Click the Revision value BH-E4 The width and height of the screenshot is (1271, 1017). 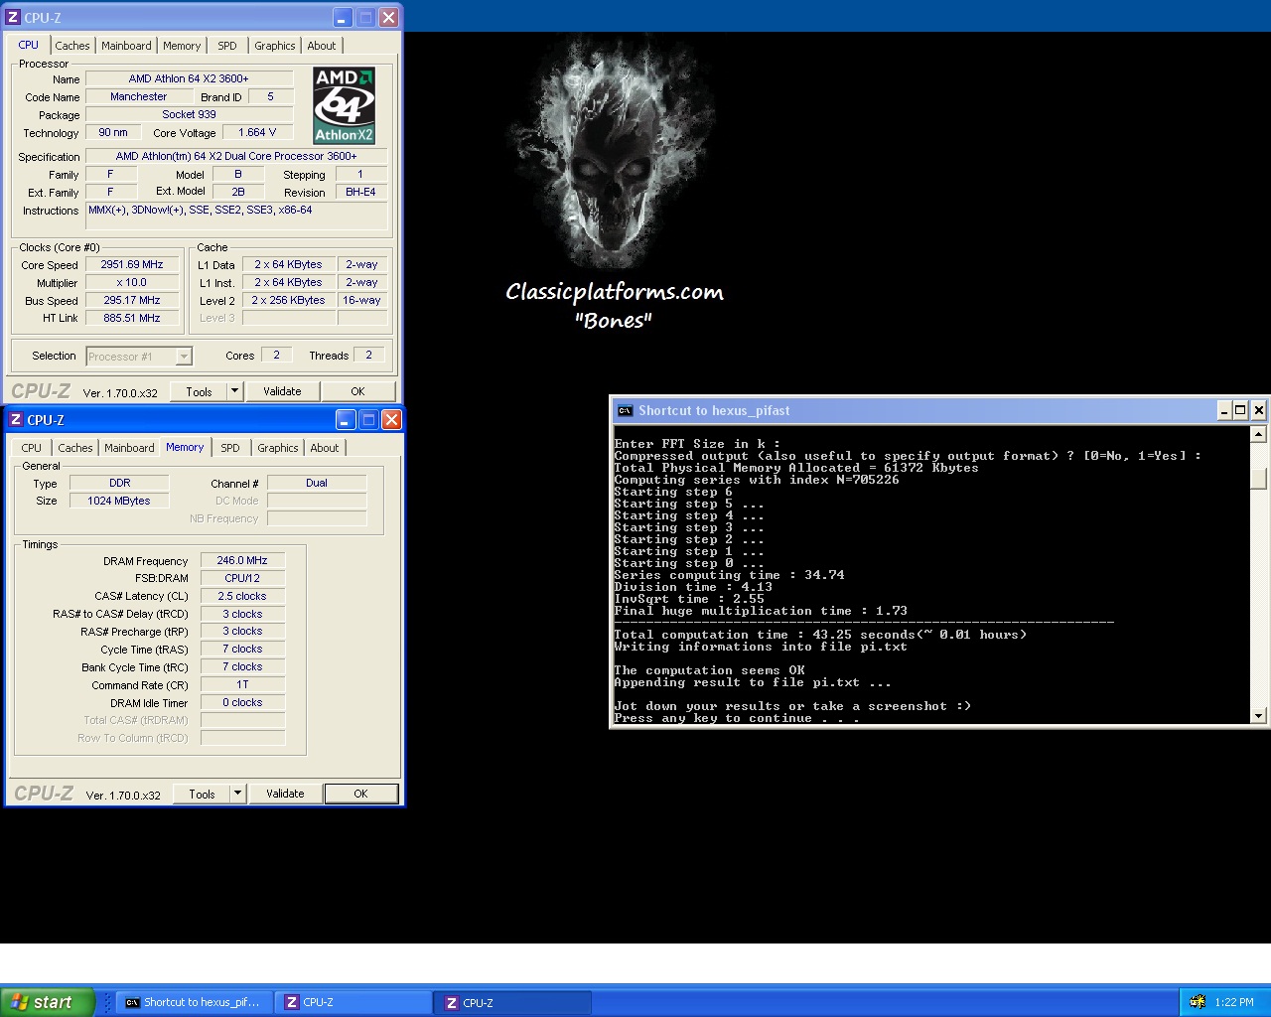pyautogui.click(x=361, y=193)
